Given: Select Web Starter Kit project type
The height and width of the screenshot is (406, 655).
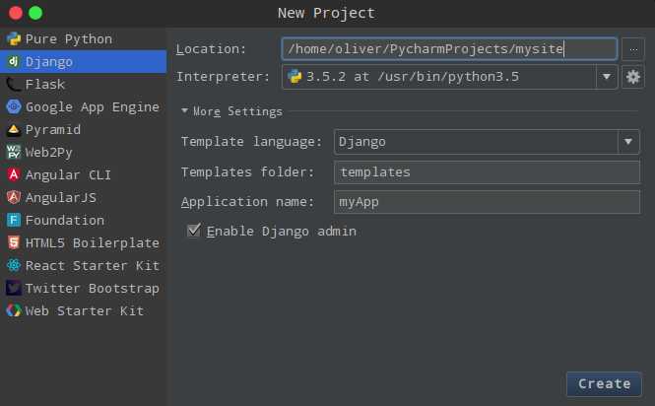Looking at the screenshot, I should (83, 310).
